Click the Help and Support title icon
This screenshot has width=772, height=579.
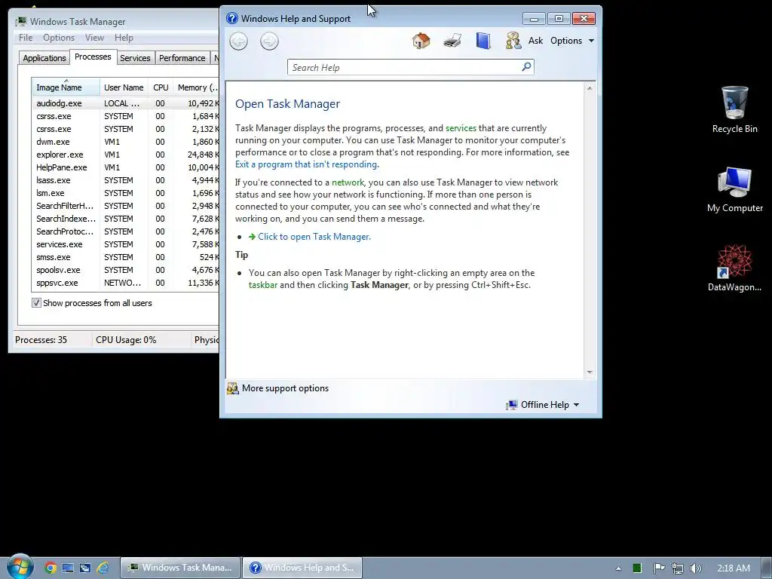pos(232,18)
